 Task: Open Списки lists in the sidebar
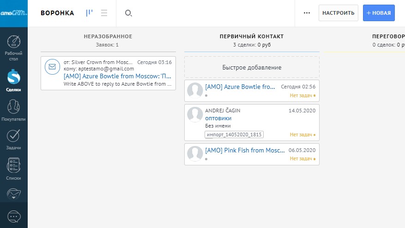point(13,169)
